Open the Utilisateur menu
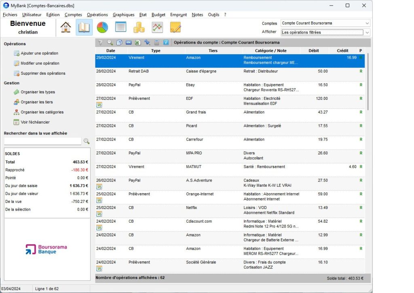This screenshot has width=414, height=293. click(32, 15)
